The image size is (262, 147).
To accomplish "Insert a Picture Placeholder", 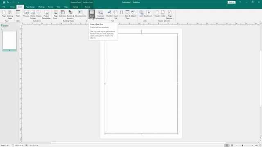I will click(x=46, y=15).
